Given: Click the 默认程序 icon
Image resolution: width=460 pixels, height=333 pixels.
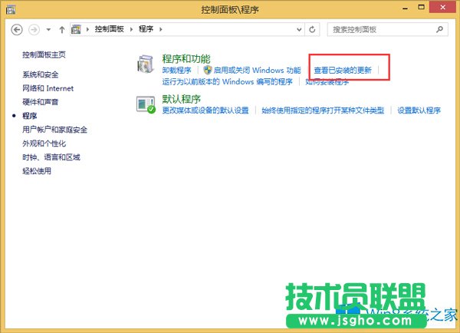Looking at the screenshot, I should click(x=146, y=104).
